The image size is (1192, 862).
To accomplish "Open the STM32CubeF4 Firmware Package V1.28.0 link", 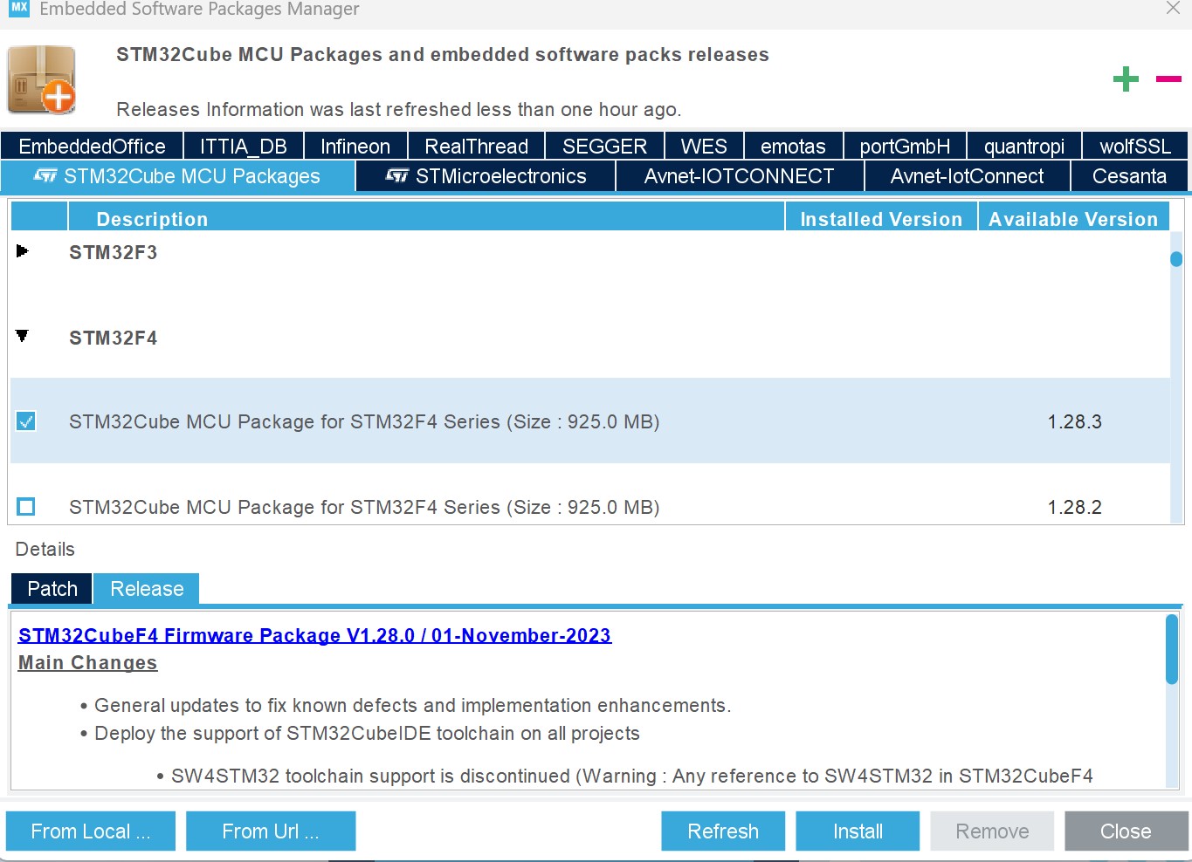I will [314, 635].
